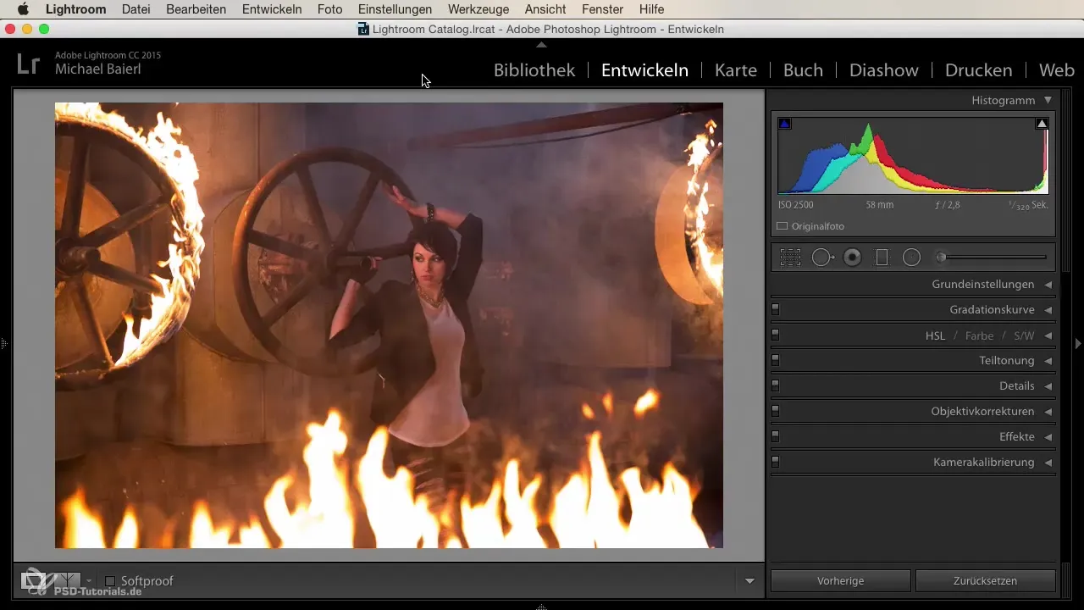Open the Entwickeln menu in menu bar
Screen dimensions: 1084x610
tap(272, 9)
